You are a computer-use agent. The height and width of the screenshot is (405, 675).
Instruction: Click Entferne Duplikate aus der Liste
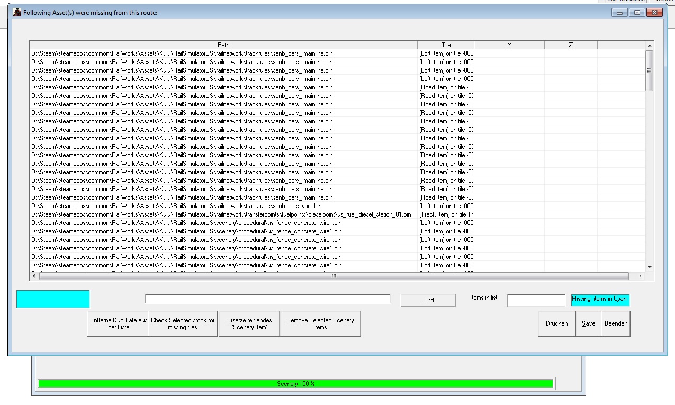119,323
